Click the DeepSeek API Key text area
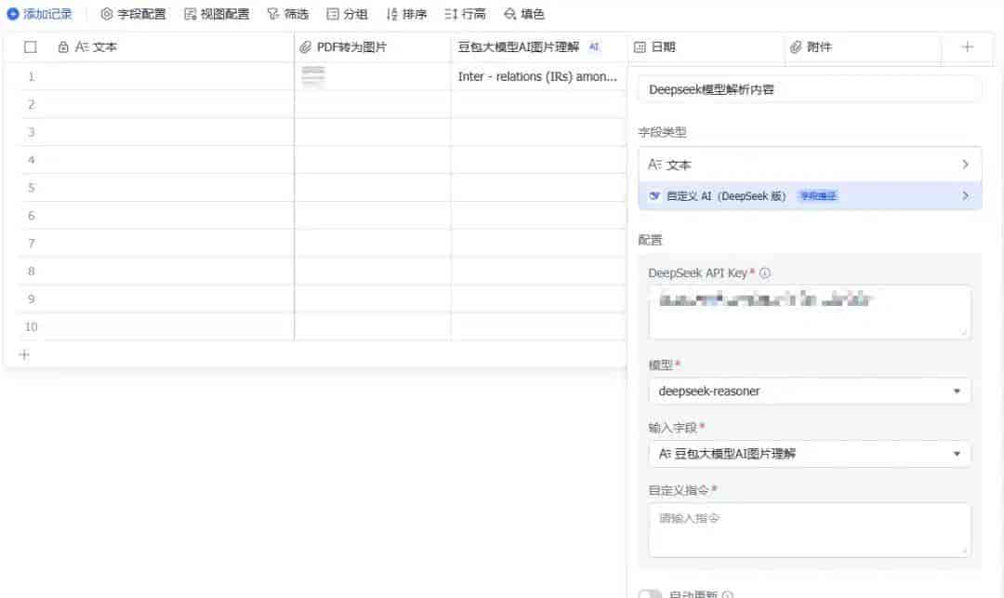The height and width of the screenshot is (598, 1004). click(810, 312)
